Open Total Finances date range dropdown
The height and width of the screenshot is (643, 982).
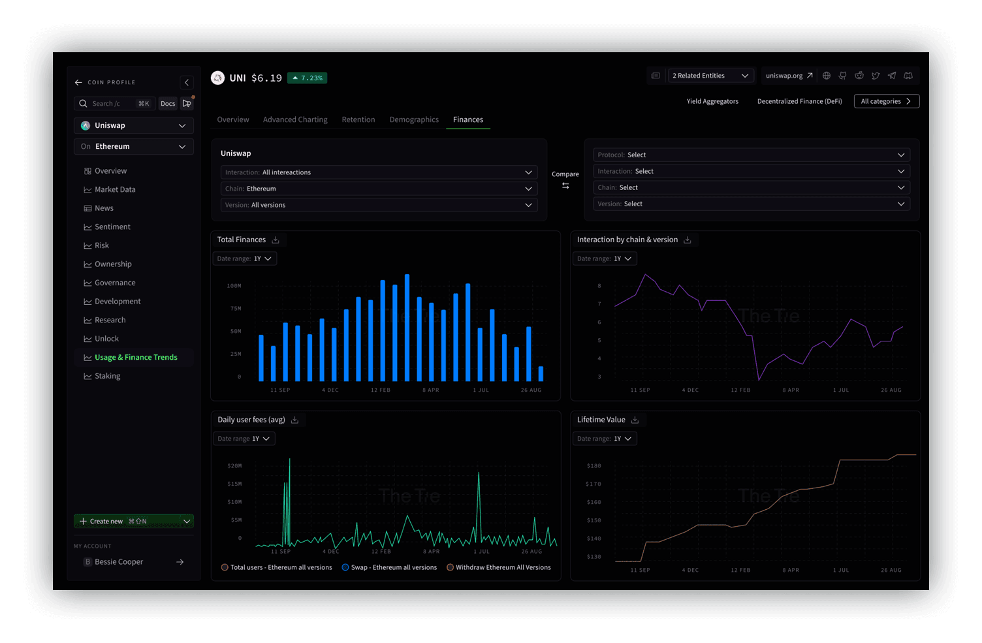[x=245, y=259]
